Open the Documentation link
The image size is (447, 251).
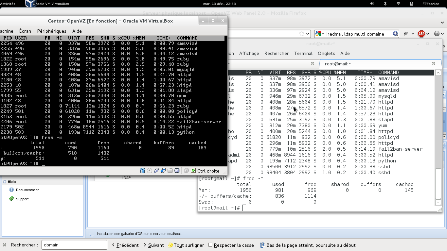click(x=27, y=190)
